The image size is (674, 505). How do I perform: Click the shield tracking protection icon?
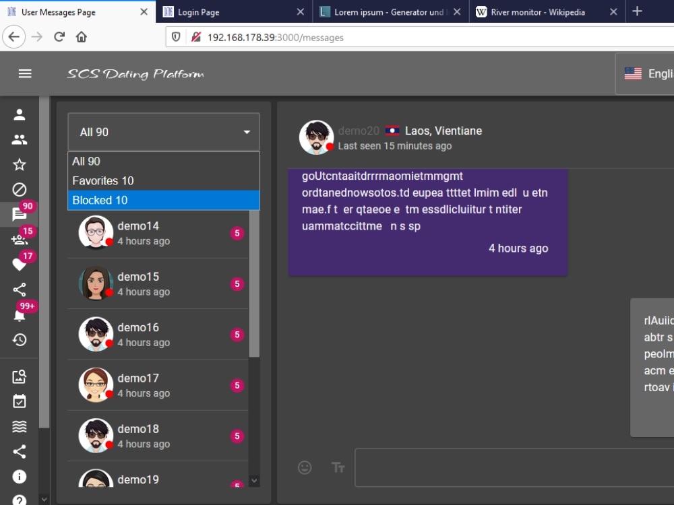[176, 37]
